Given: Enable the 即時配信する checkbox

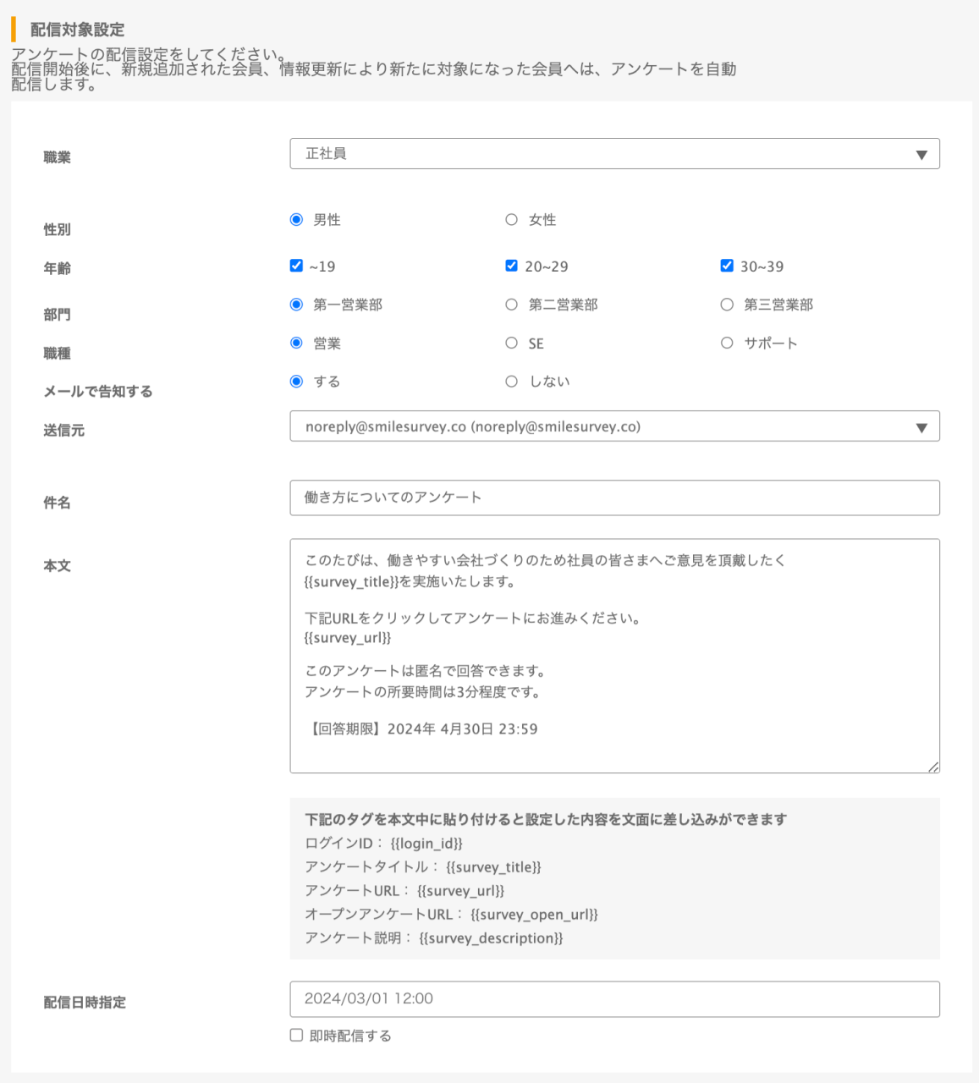Looking at the screenshot, I should [x=296, y=1035].
